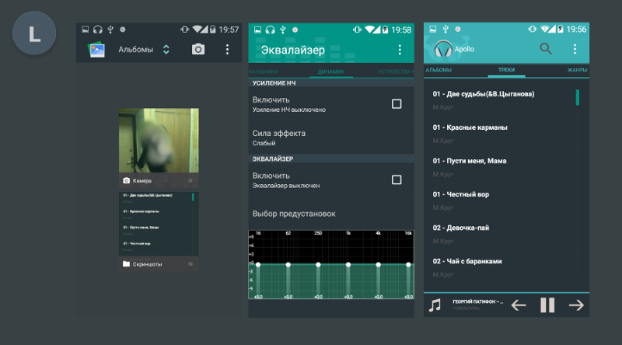622x345 pixels.
Task: Open the camera from the gallery toolbar
Action: click(198, 49)
